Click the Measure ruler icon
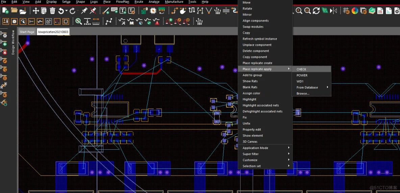 coord(96,21)
